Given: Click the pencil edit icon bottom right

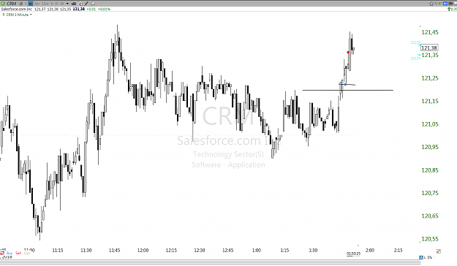Looking at the screenshot, I should pyautogui.click(x=439, y=251).
